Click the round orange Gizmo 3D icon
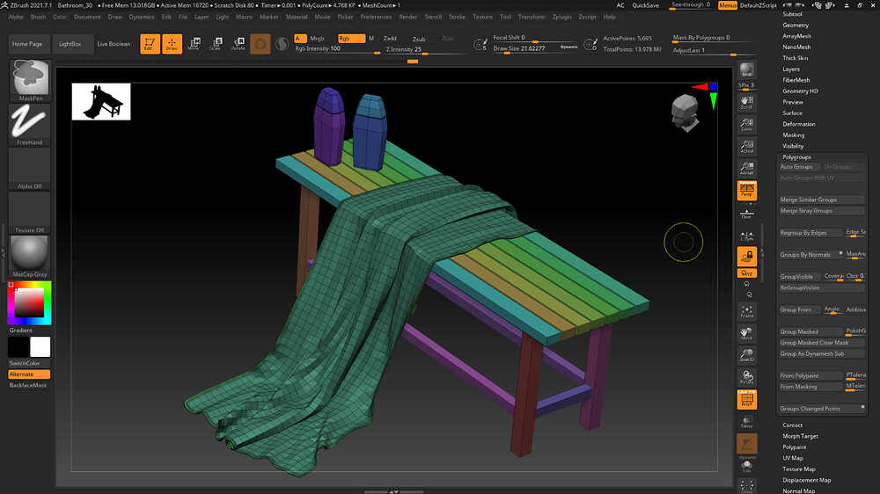The image size is (880, 494). pyautogui.click(x=260, y=44)
